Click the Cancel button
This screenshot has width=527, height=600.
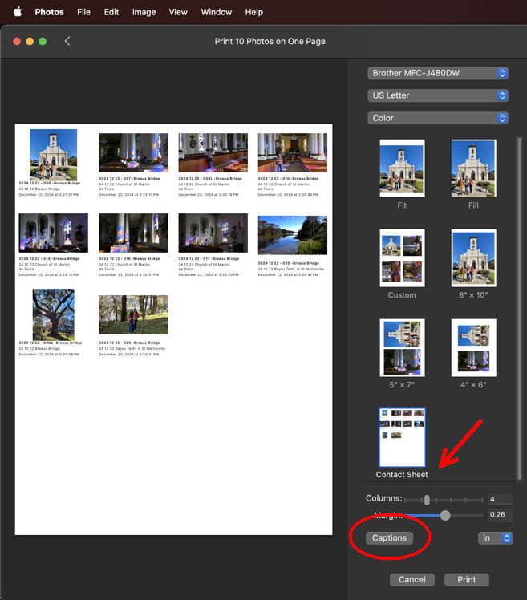pyautogui.click(x=412, y=579)
